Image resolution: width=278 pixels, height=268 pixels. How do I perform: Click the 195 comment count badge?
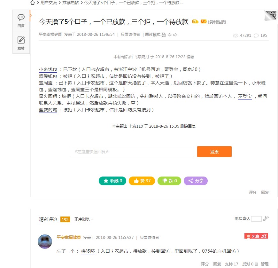tap(65, 219)
